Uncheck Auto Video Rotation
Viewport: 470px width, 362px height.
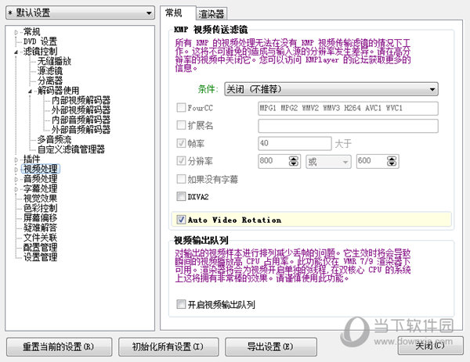[181, 220]
